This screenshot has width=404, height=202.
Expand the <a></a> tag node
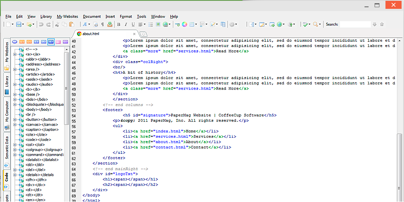click(15, 54)
